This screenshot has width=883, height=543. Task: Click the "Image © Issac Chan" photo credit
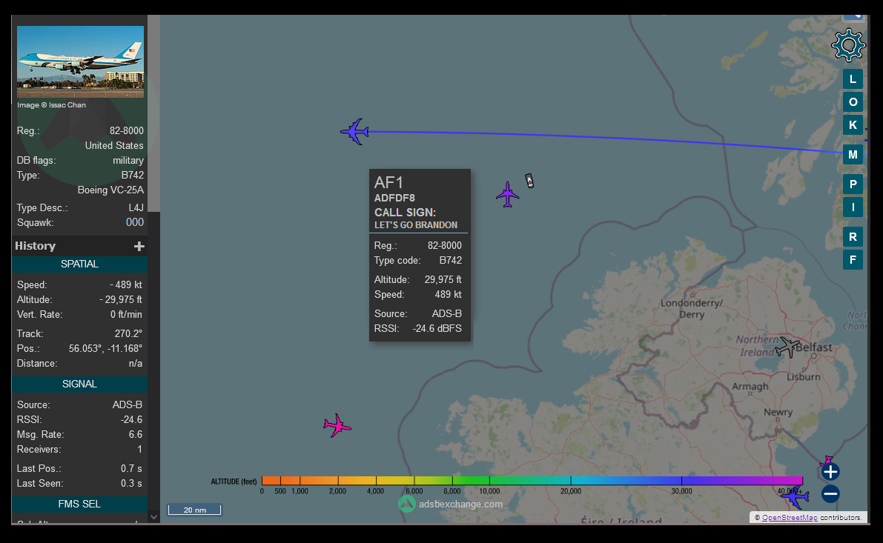point(51,104)
